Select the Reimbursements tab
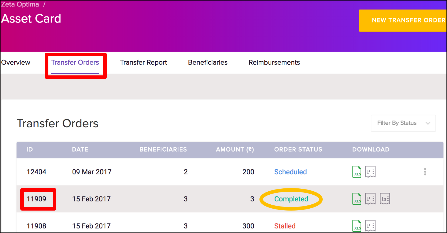447x233 pixels. coord(274,62)
